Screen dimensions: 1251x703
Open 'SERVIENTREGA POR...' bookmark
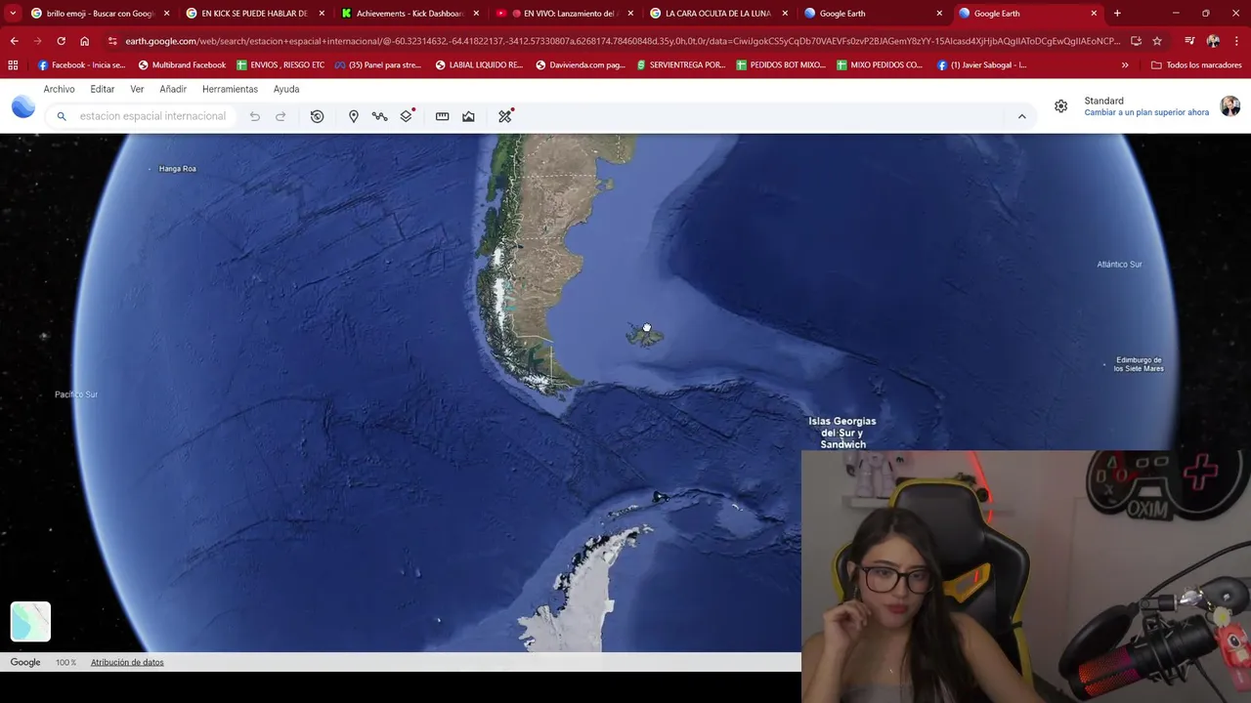(681, 64)
